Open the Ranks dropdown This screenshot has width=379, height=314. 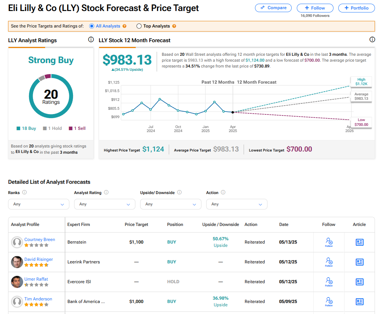point(39,204)
